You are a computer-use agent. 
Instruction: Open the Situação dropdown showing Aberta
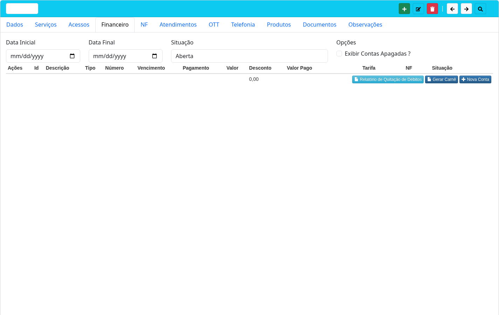pos(249,56)
